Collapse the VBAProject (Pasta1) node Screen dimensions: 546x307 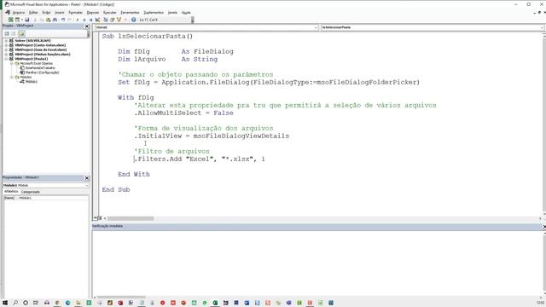click(6, 59)
